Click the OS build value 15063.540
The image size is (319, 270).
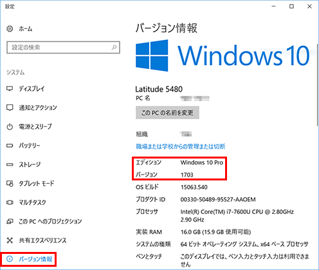(194, 187)
